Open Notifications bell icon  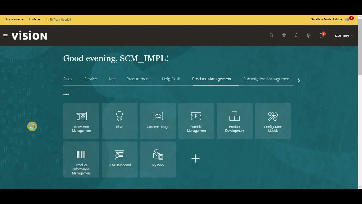[x=322, y=35]
